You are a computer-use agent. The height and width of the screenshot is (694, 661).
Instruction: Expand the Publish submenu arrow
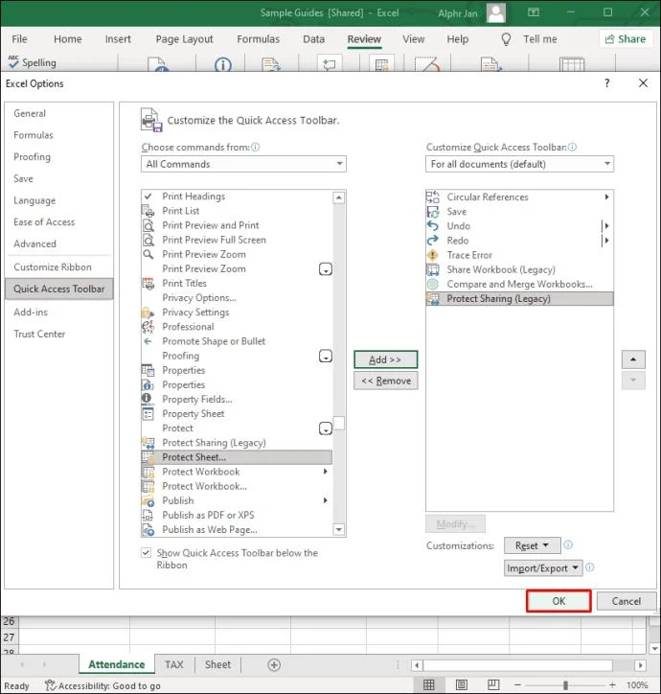pyautogui.click(x=325, y=500)
